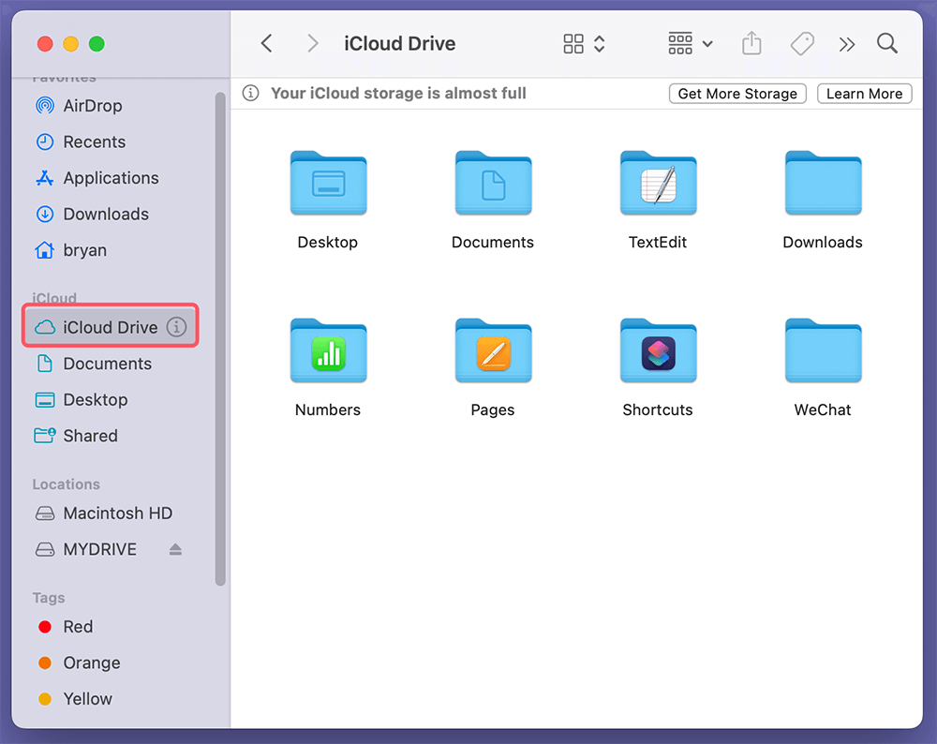Start a search with the magnifying glass icon
Viewport: 937px width, 744px height.
coord(885,43)
